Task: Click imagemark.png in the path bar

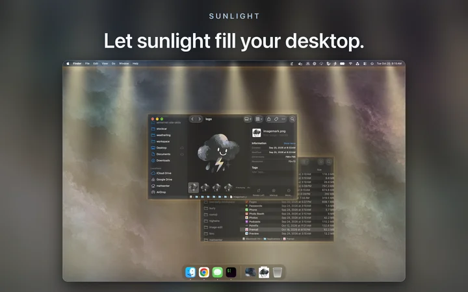Action: [239, 197]
